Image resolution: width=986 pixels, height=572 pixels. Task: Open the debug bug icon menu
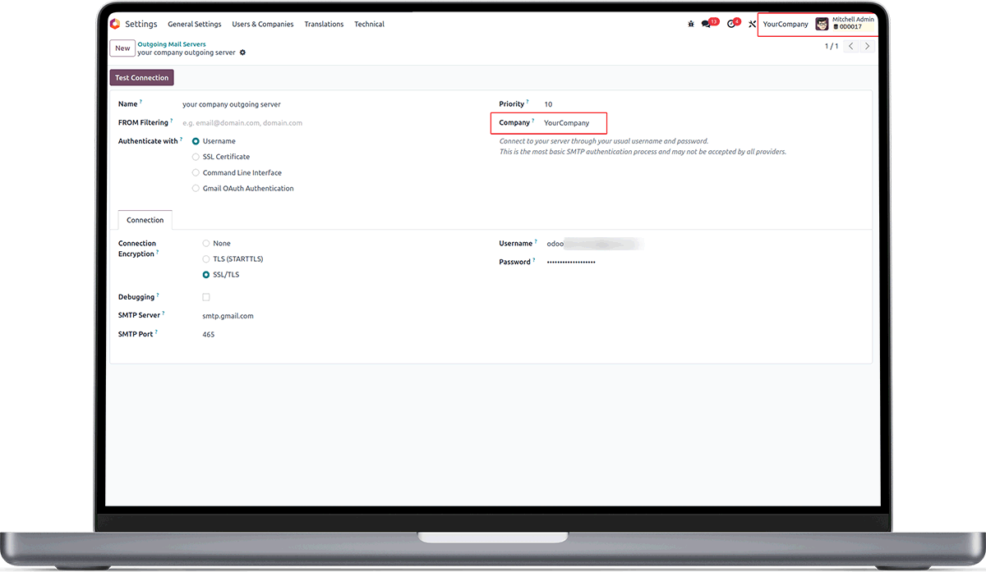pos(690,25)
